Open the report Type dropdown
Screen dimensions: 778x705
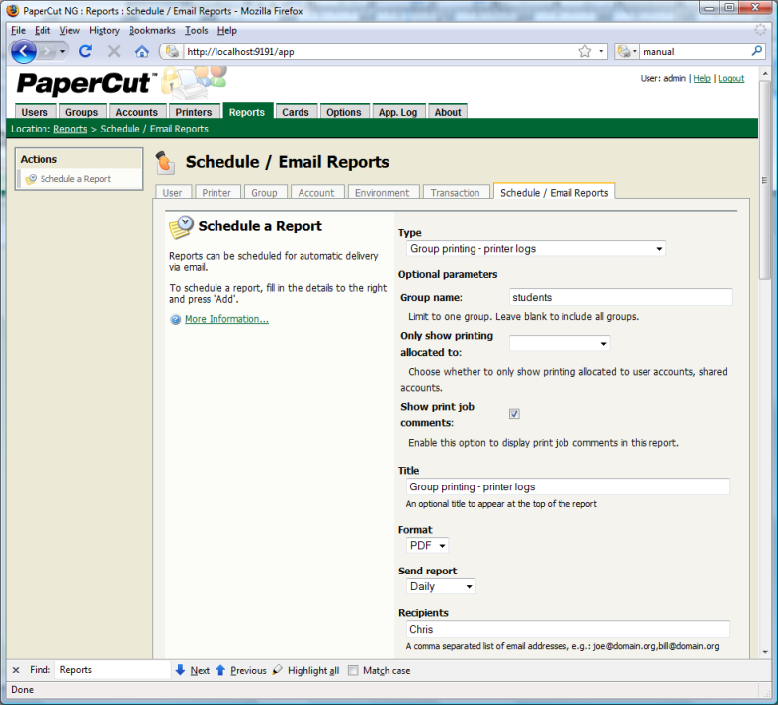click(x=536, y=248)
